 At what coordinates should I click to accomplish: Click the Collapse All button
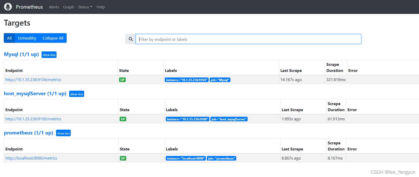pyautogui.click(x=53, y=38)
